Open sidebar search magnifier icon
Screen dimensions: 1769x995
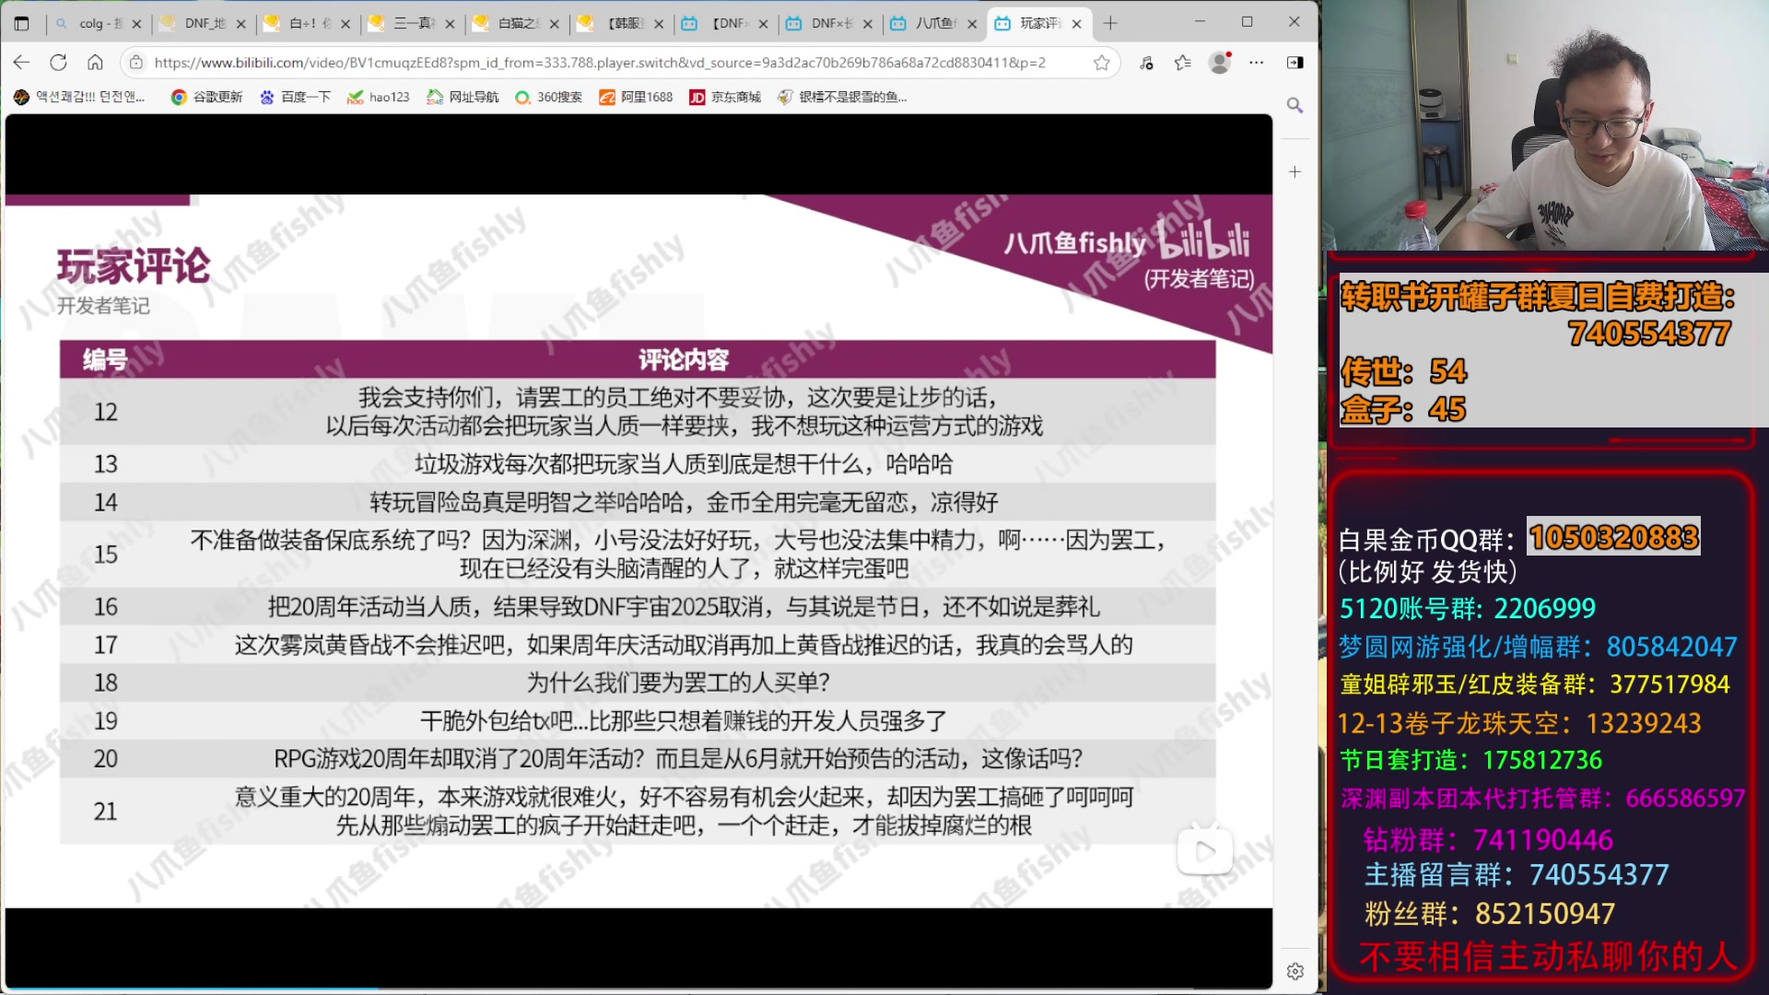coord(1295,105)
